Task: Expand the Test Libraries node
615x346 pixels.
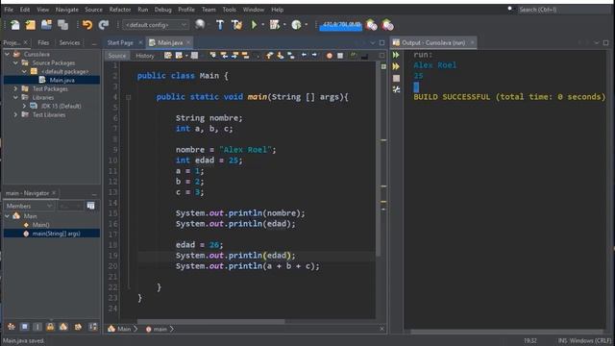Action: pos(15,114)
